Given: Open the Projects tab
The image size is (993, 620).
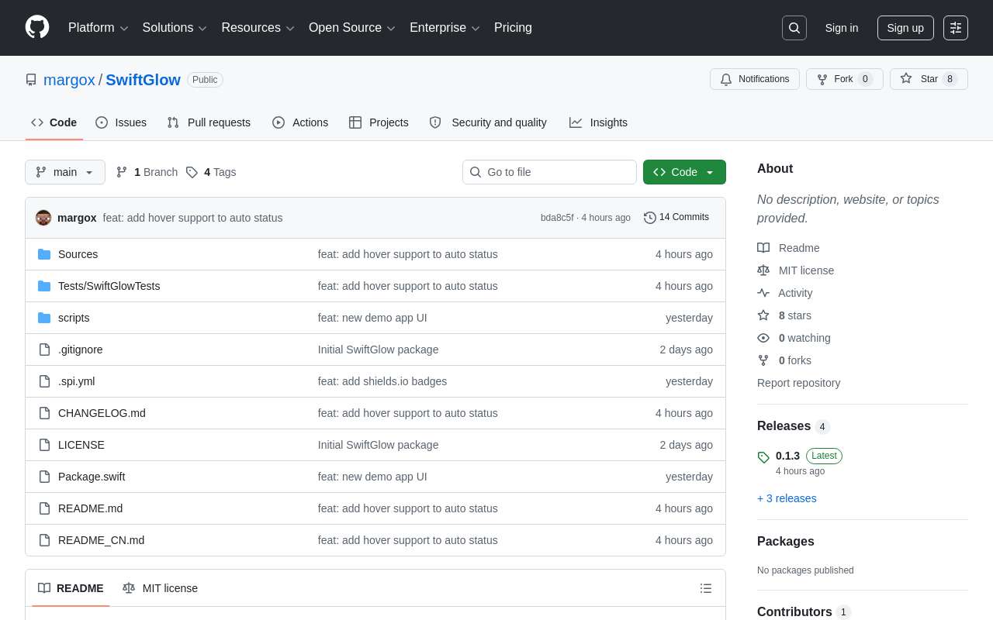Looking at the screenshot, I should 379,122.
